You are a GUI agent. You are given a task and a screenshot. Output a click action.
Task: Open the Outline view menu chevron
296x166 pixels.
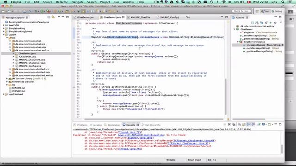click(x=281, y=23)
